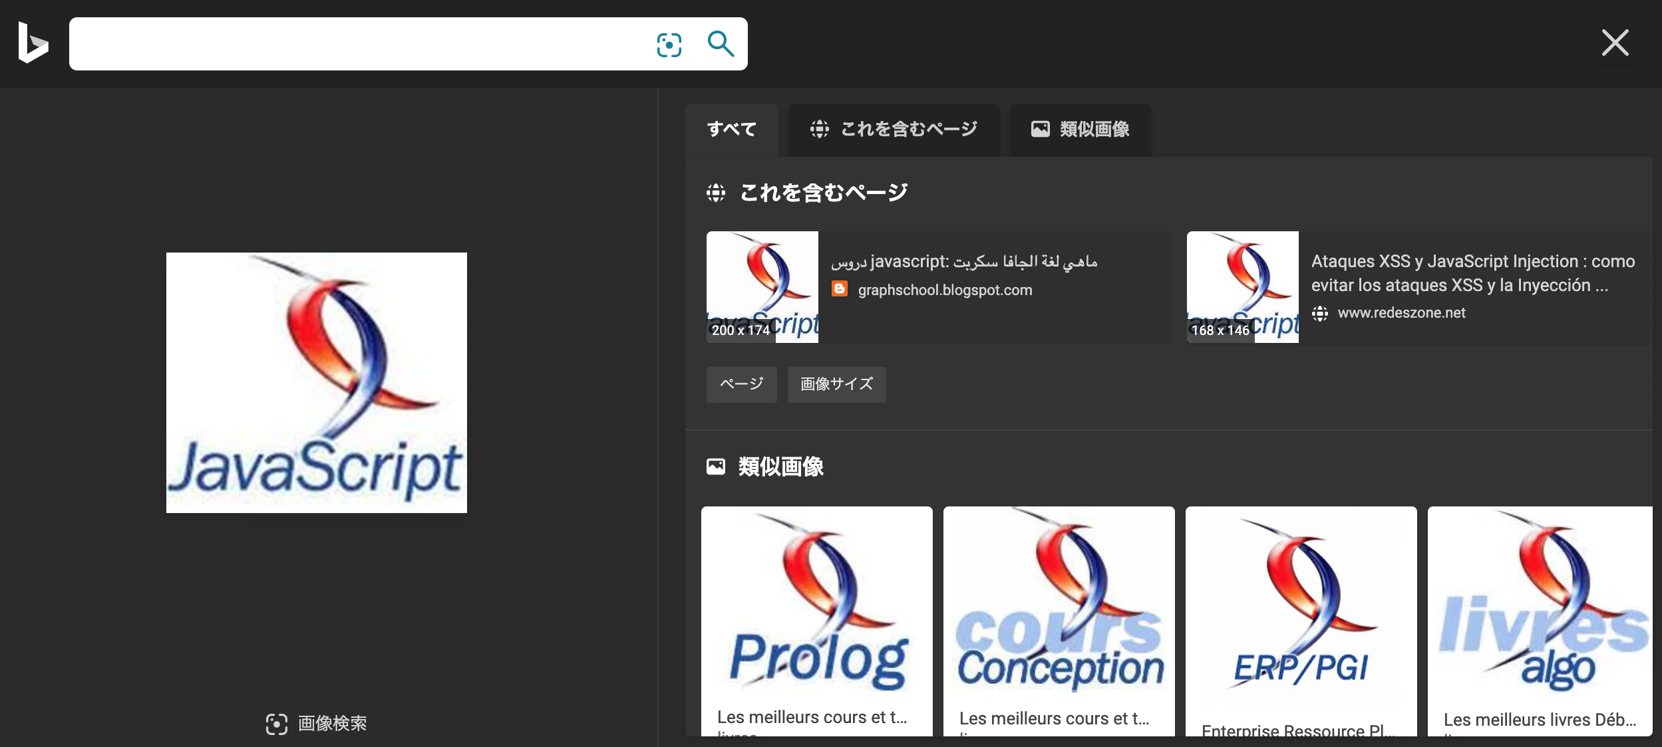Open the 168 x 146 JavaScript thumbnail

[x=1243, y=287]
